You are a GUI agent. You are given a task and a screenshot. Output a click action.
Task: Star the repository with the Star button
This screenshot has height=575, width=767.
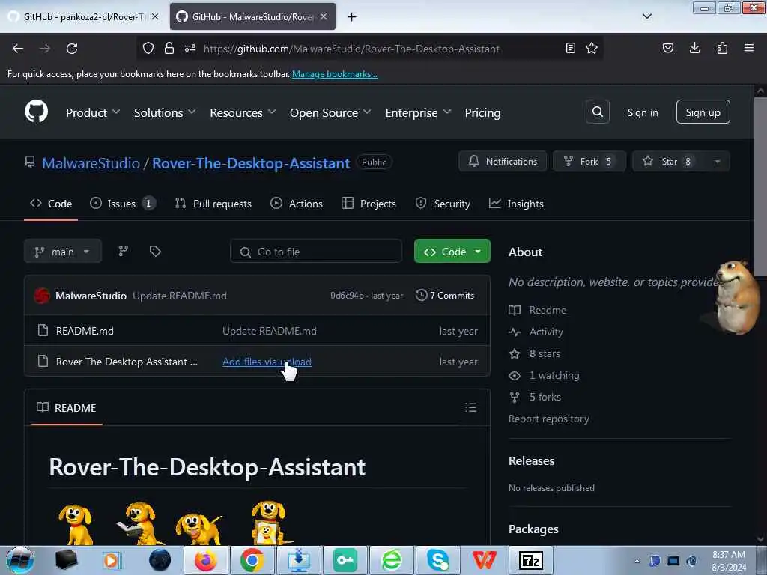click(x=668, y=162)
